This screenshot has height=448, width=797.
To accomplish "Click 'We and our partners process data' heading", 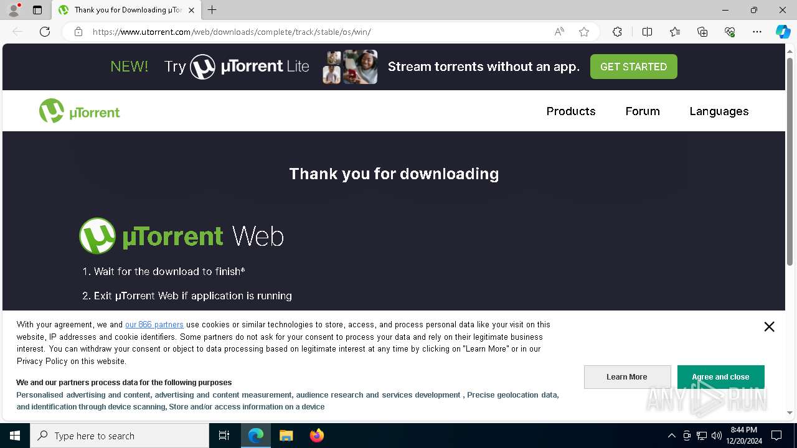I will 124,383.
